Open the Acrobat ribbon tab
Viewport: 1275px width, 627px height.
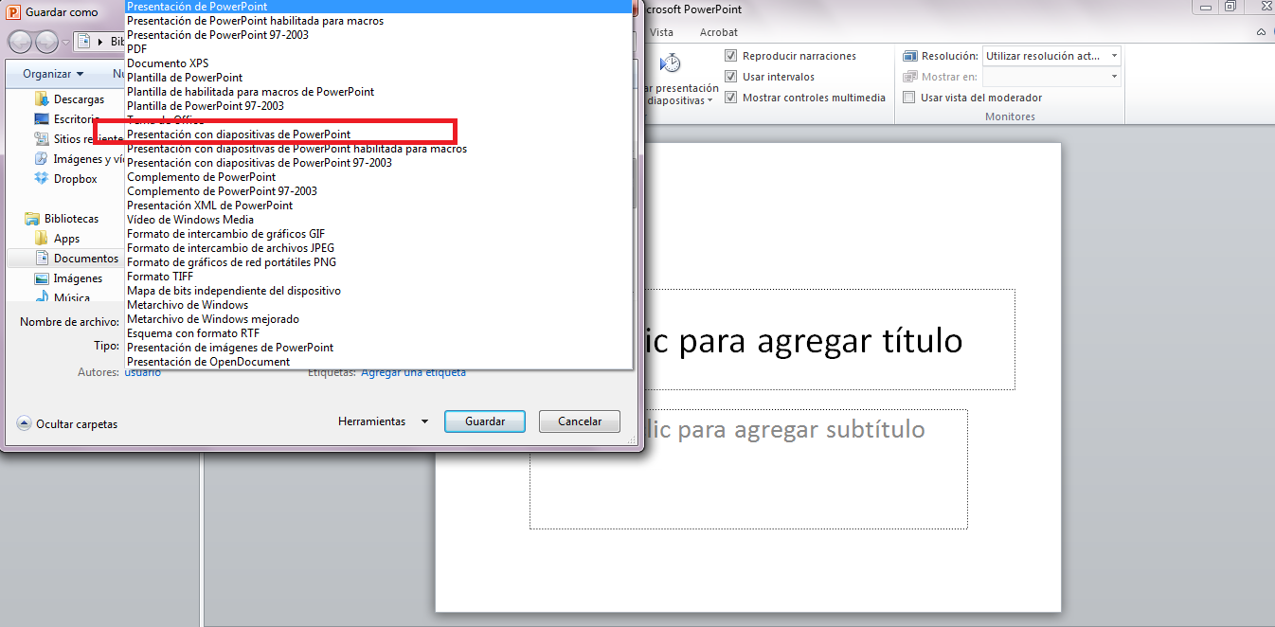click(x=718, y=32)
